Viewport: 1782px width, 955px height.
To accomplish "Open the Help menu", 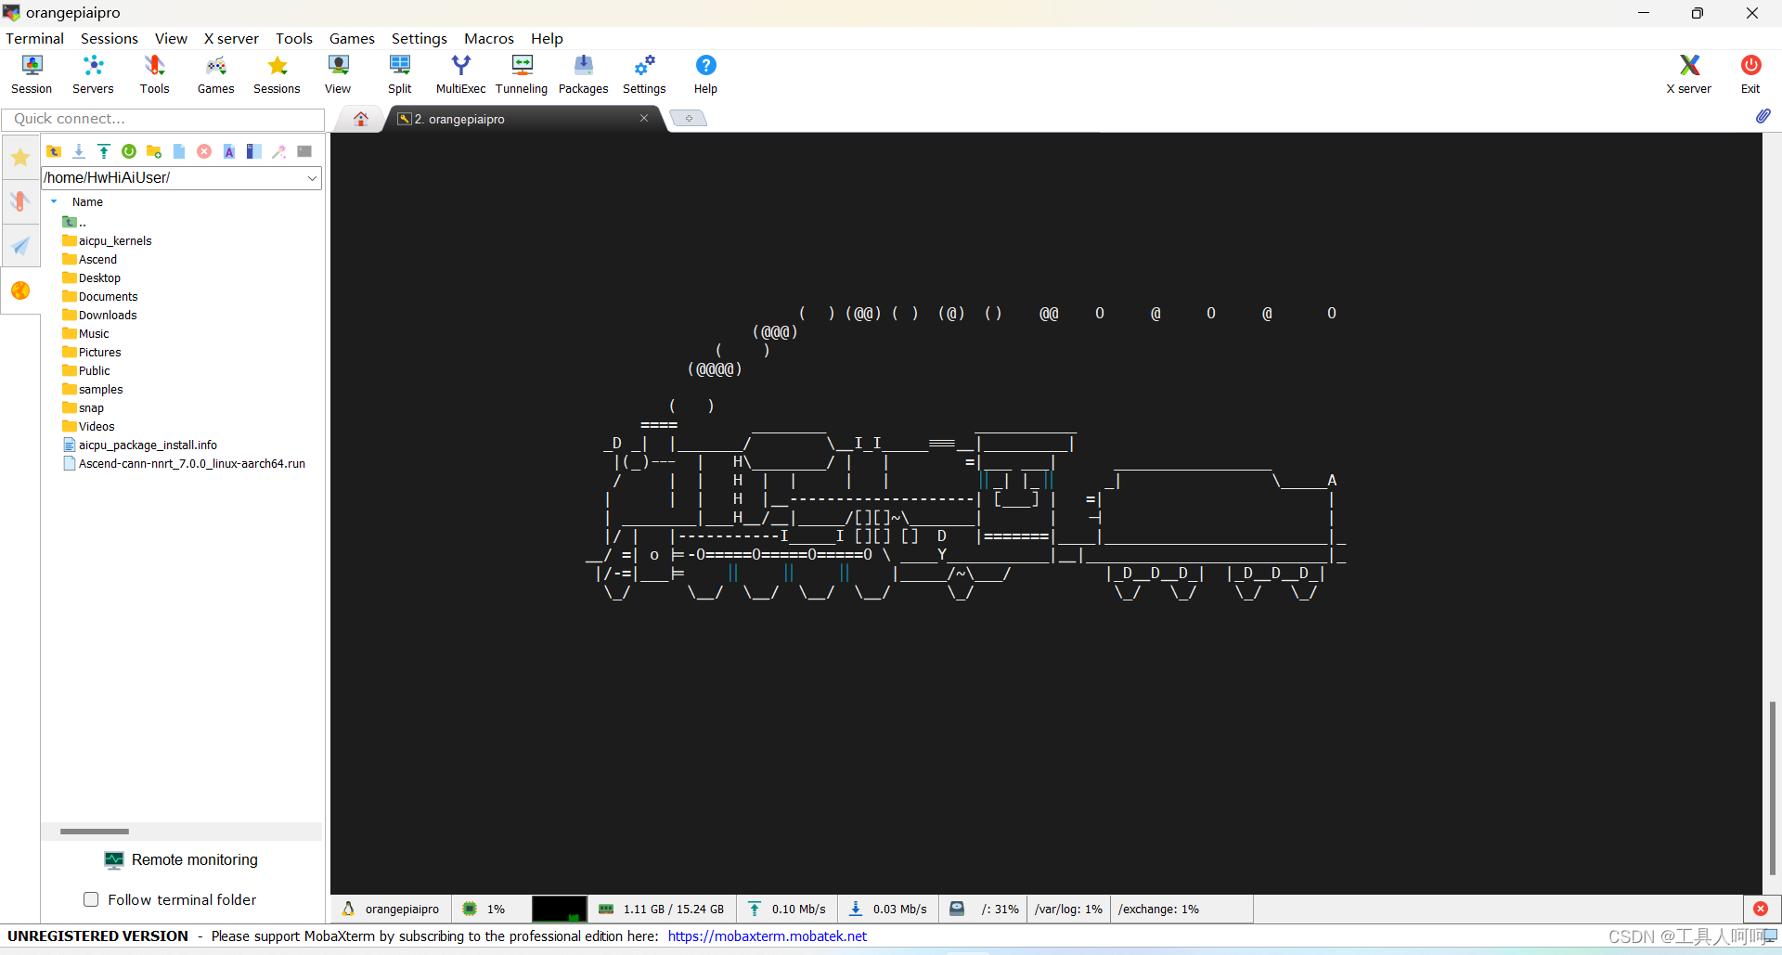I will pyautogui.click(x=547, y=38).
